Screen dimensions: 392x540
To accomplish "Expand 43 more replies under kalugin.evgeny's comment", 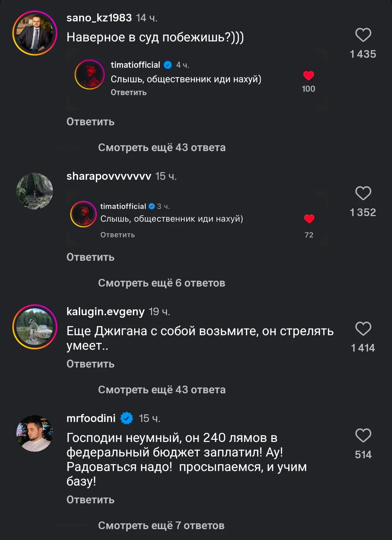I will pos(162,390).
